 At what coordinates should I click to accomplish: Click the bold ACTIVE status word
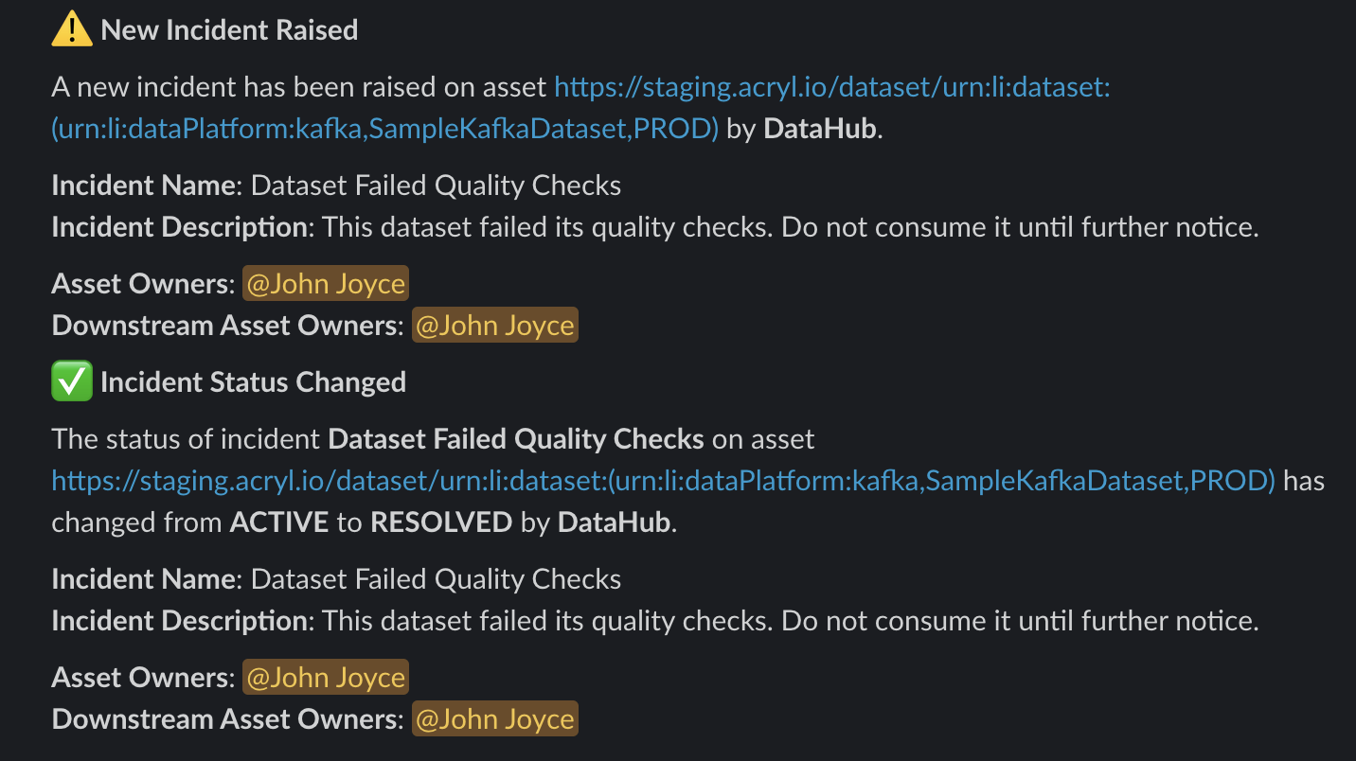tap(279, 522)
